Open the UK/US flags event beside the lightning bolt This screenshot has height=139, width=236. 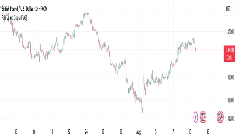203,117
